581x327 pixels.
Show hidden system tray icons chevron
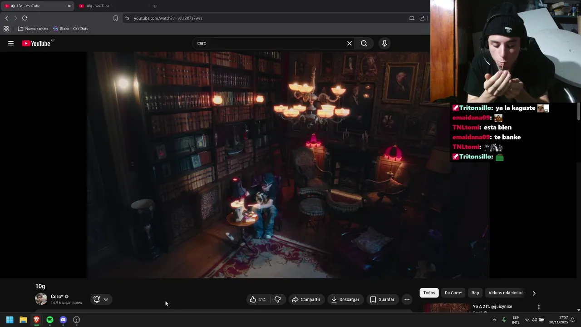click(494, 320)
